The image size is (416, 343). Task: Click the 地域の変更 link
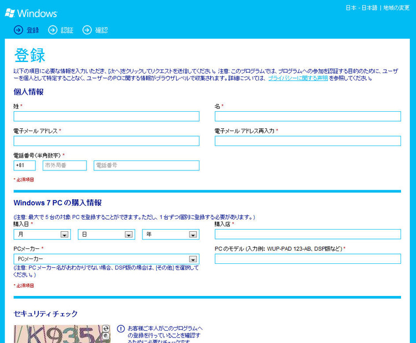[397, 8]
